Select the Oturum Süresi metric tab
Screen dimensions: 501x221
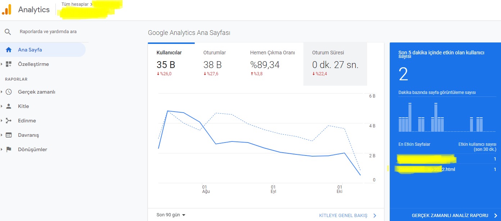[335, 64]
